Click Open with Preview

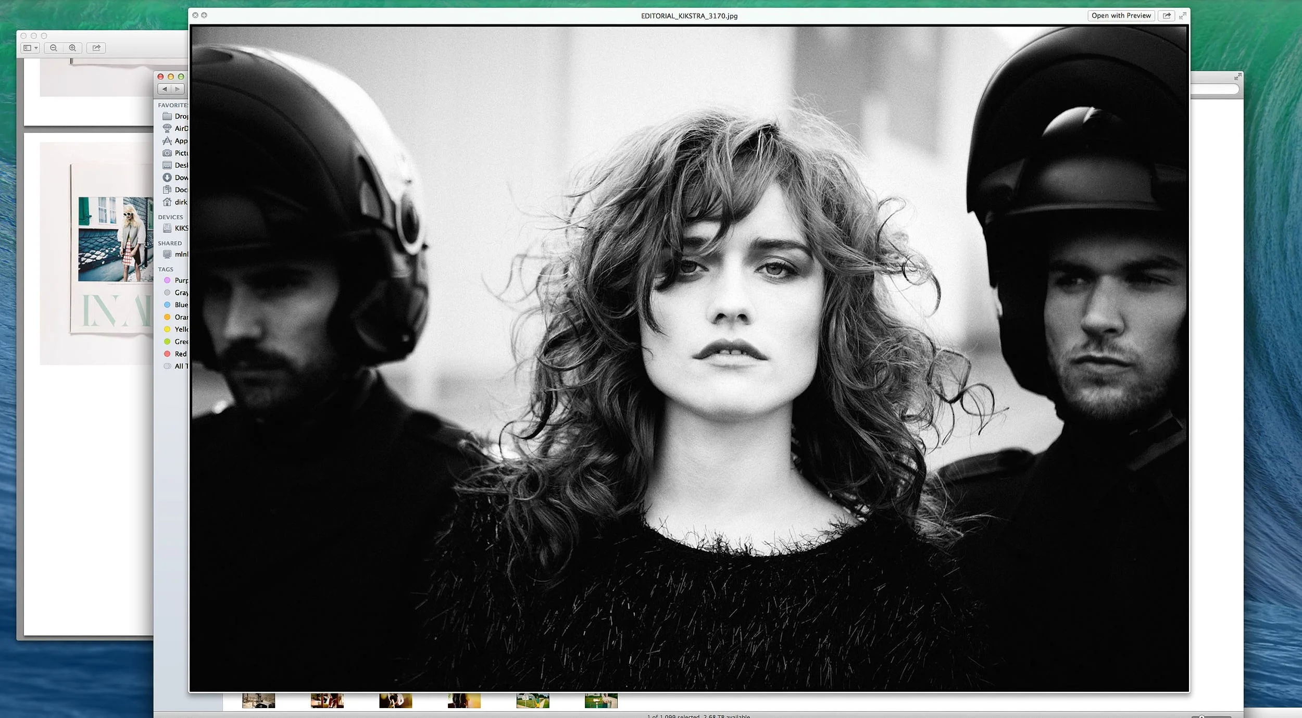click(1121, 16)
